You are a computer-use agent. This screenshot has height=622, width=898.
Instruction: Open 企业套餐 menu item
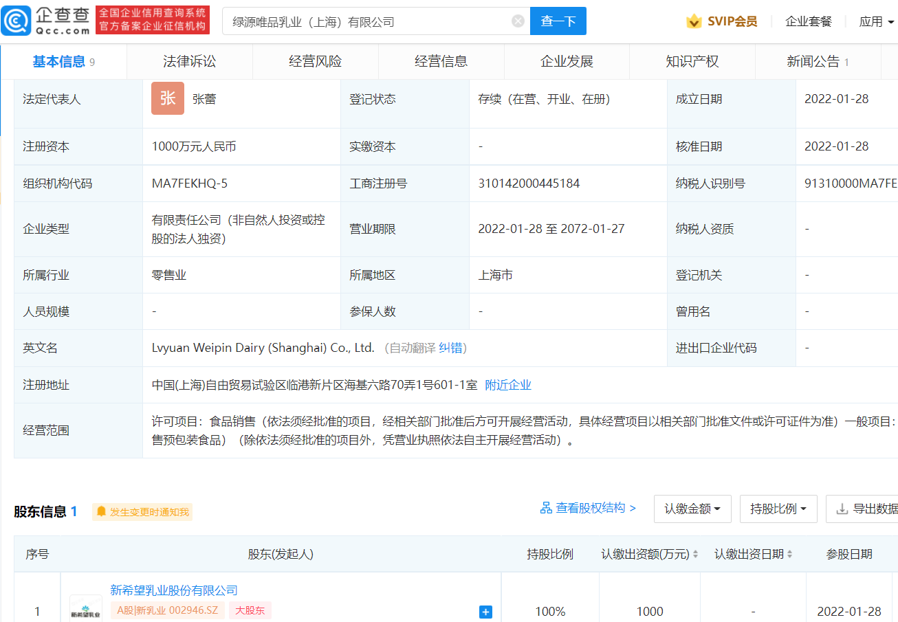pyautogui.click(x=809, y=21)
